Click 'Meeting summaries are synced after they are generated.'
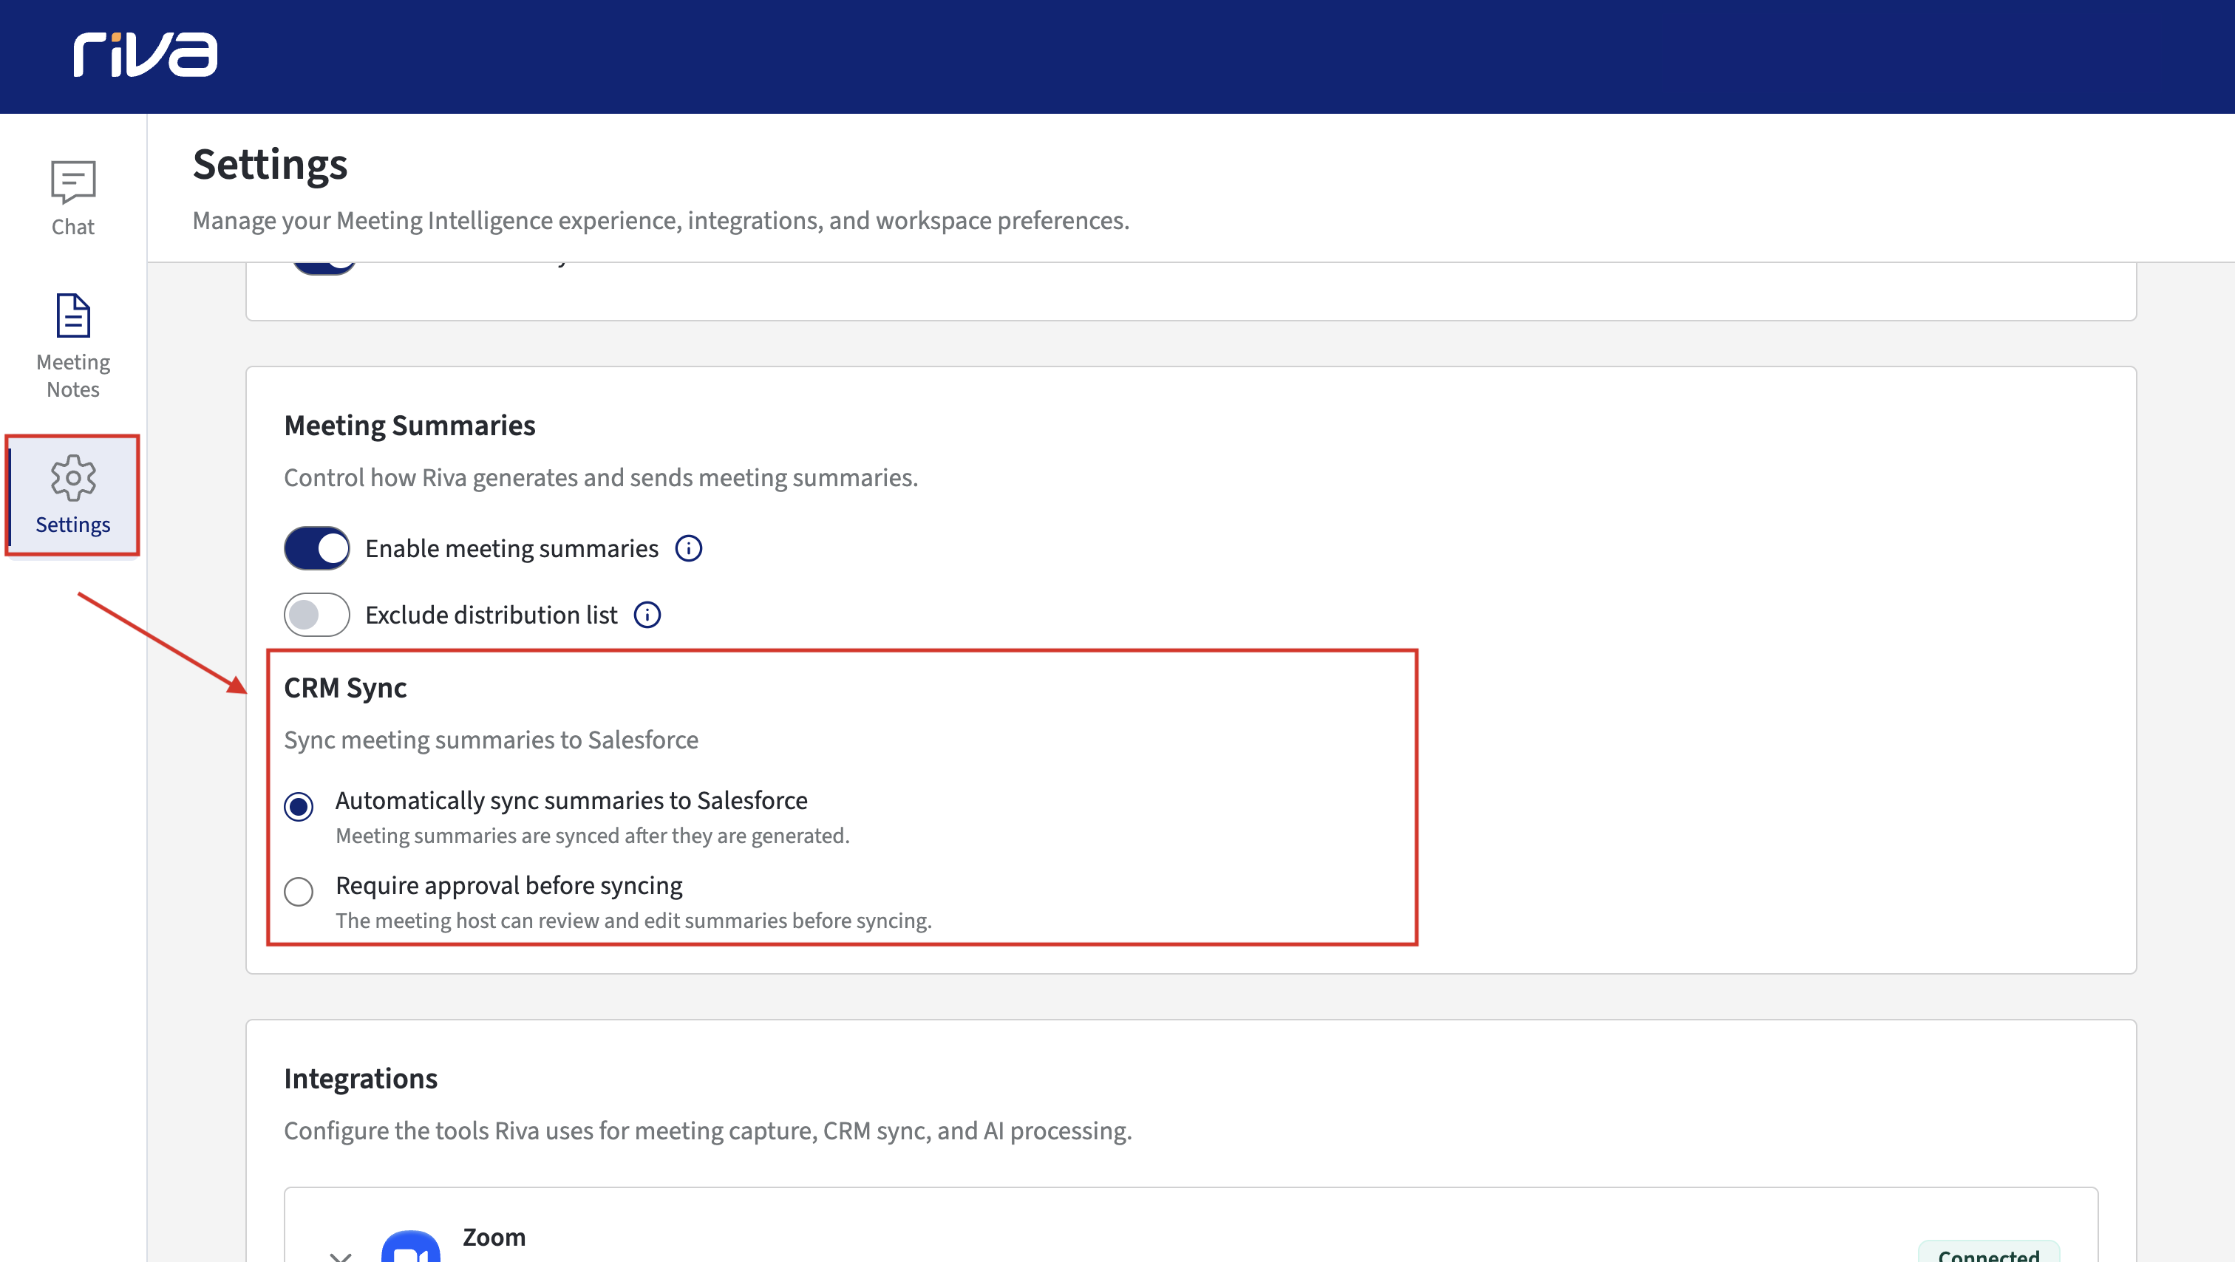 [x=593, y=835]
